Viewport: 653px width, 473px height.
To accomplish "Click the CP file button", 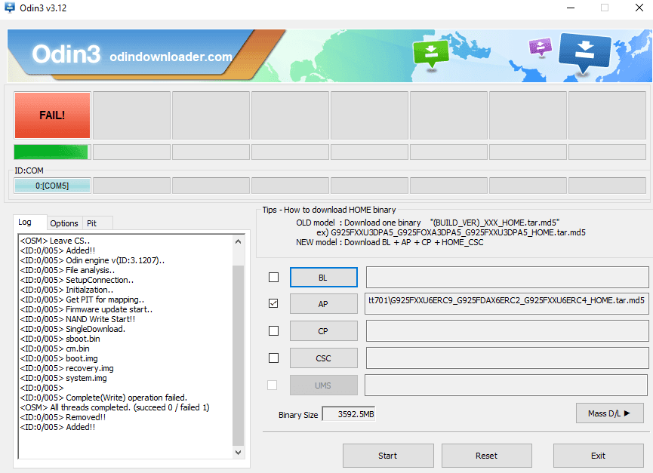I will click(x=324, y=331).
